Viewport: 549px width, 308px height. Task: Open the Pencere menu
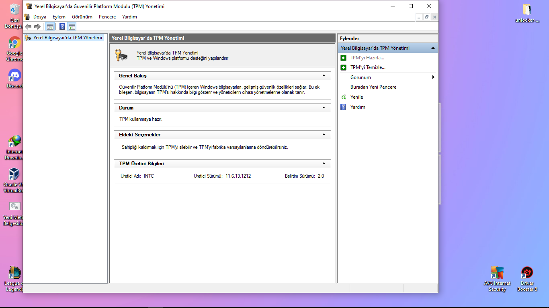[107, 17]
